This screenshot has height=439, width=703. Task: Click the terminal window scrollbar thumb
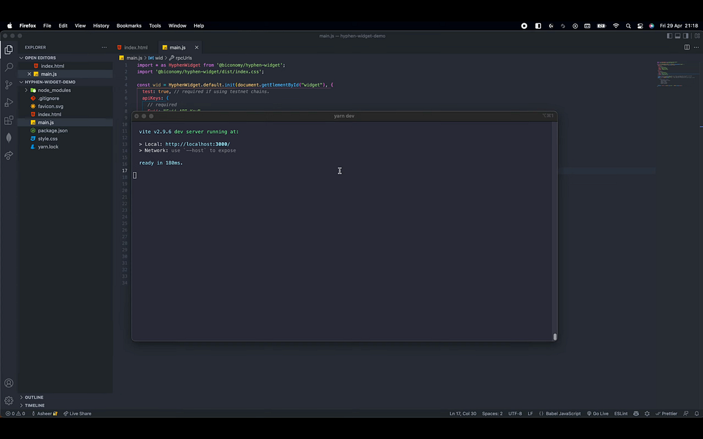[555, 337]
